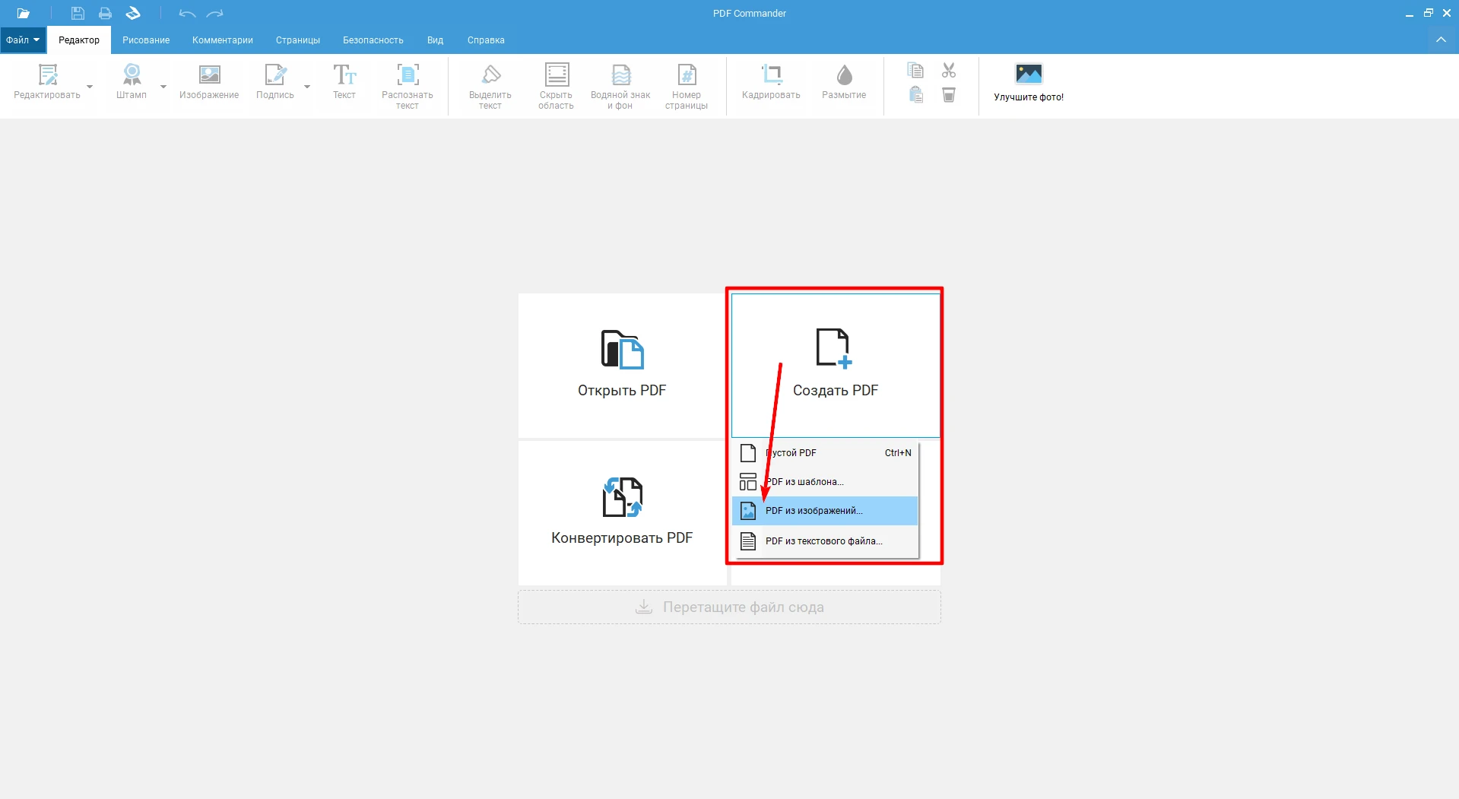Open the Вид tab
The height and width of the screenshot is (799, 1459).
coord(435,40)
